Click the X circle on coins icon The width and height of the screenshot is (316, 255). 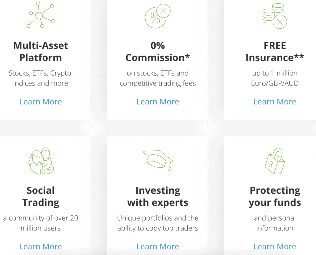coord(280,22)
